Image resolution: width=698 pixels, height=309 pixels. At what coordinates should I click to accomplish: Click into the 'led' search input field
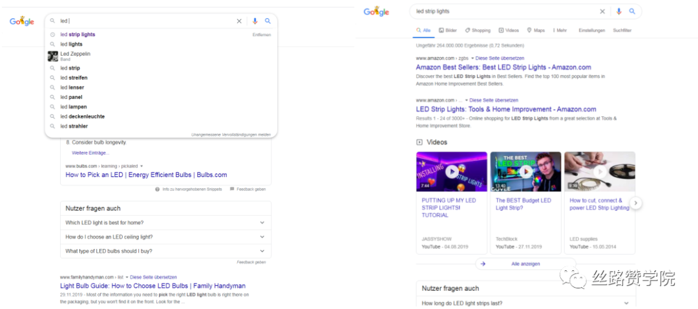147,21
